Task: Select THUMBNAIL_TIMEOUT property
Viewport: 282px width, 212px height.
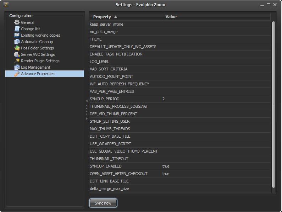Action: [180, 159]
